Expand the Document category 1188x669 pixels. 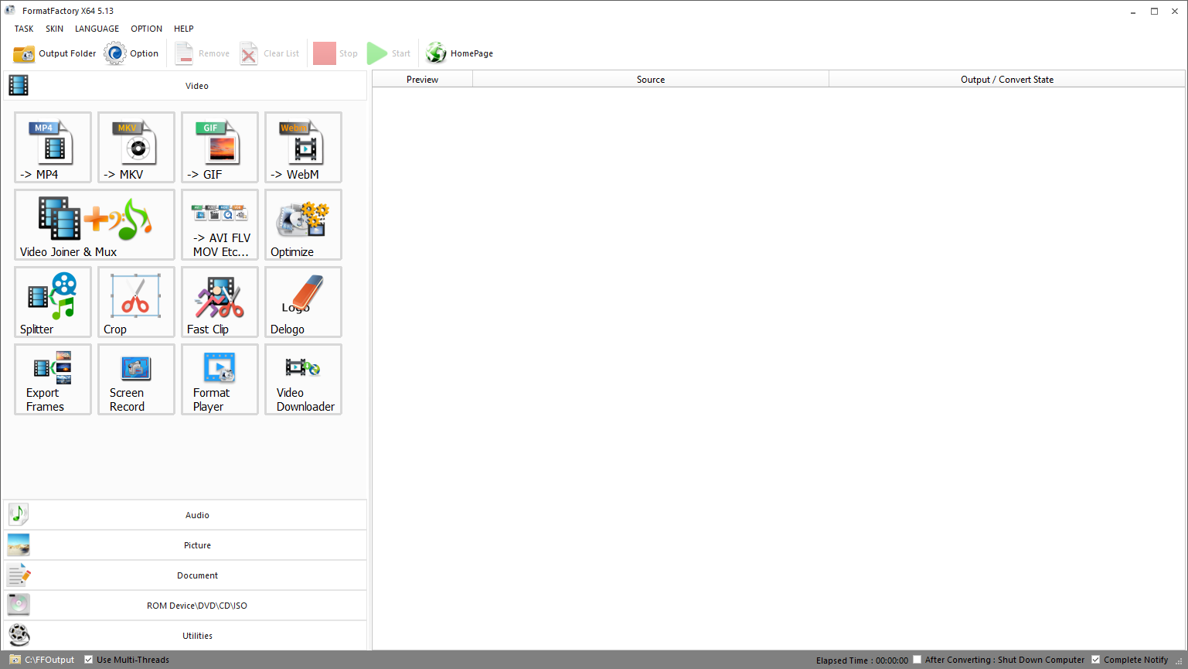186,575
